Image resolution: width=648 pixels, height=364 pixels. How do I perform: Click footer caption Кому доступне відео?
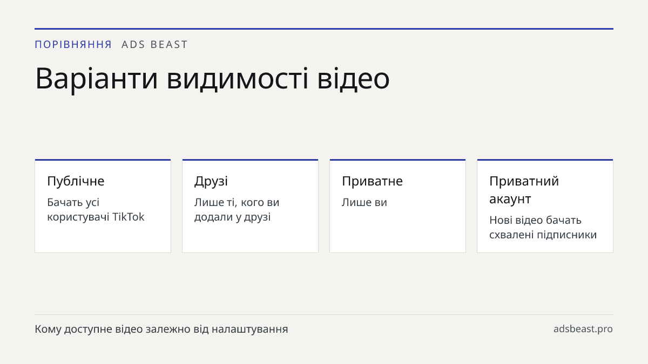pyautogui.click(x=161, y=329)
